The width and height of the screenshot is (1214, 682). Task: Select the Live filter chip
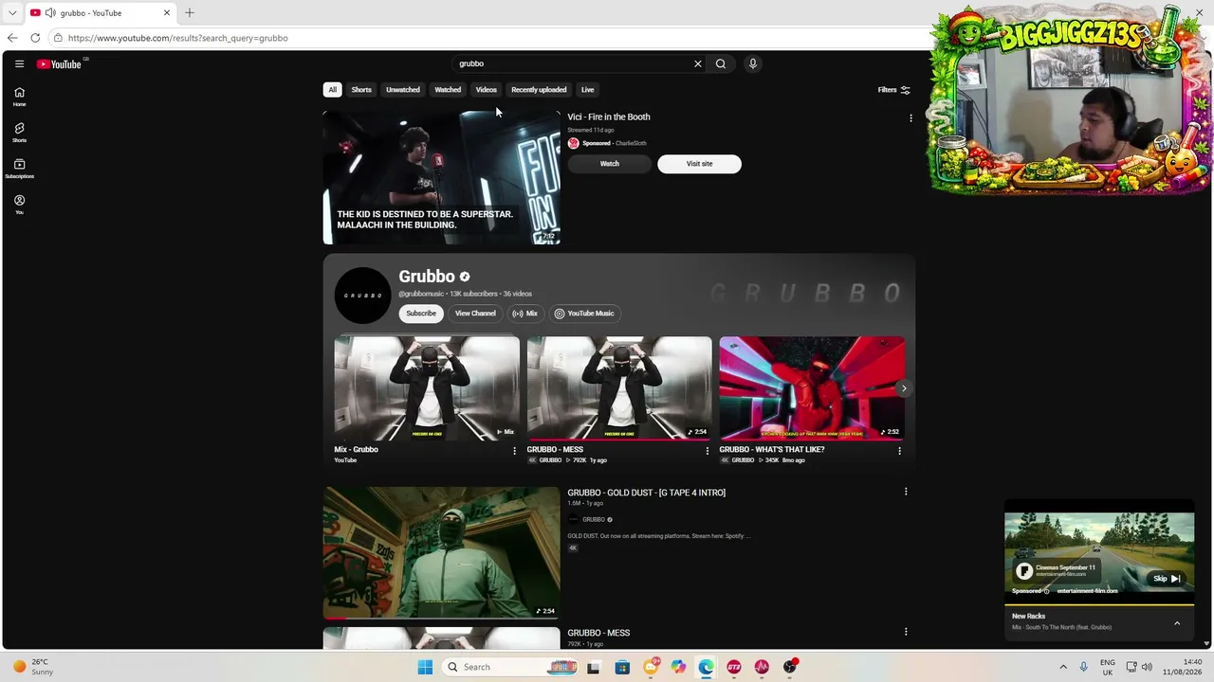pyautogui.click(x=588, y=90)
